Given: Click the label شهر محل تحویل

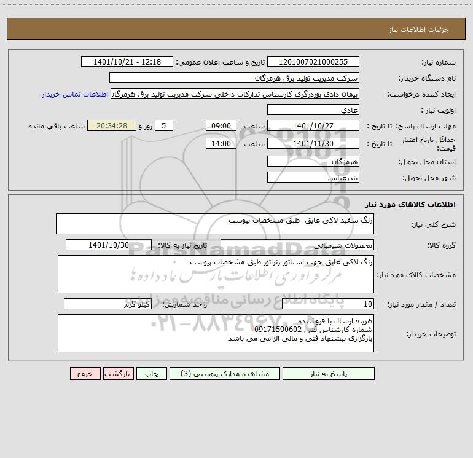Looking at the screenshot, I should tap(429, 178).
